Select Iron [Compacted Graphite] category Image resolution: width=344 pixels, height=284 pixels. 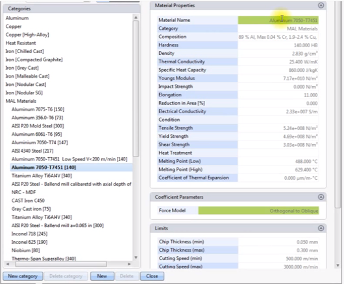34,60
